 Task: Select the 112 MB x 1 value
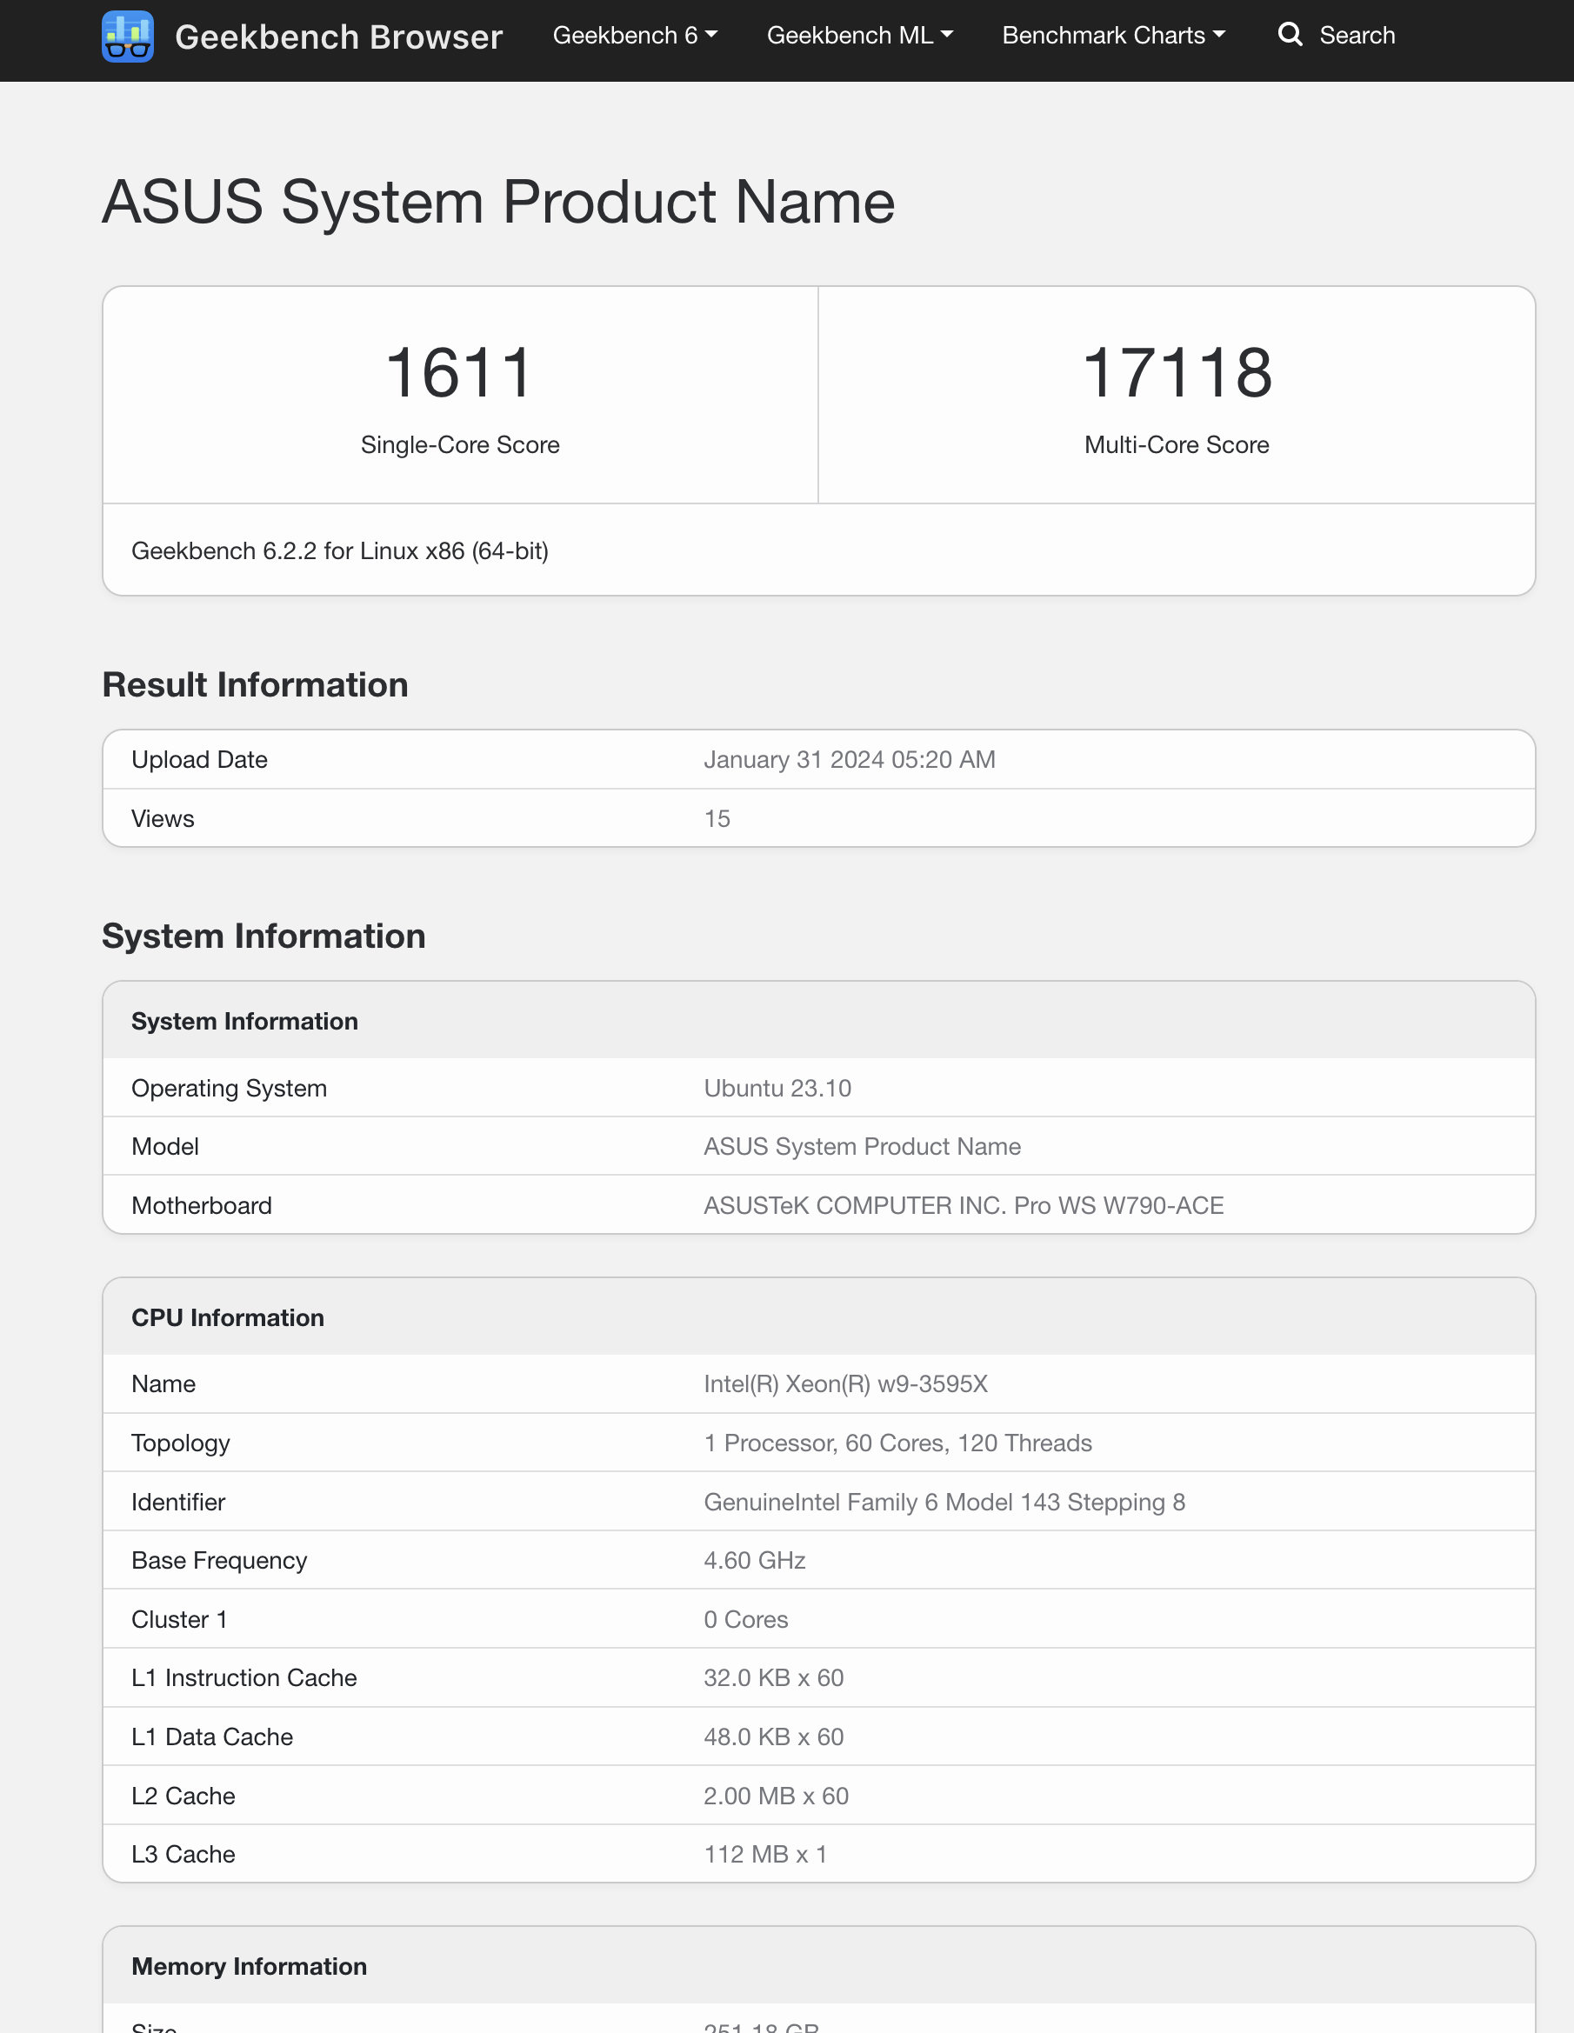[x=765, y=1854]
